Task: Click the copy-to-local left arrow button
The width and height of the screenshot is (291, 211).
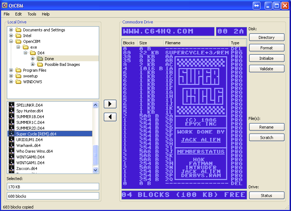Action: coord(110,117)
